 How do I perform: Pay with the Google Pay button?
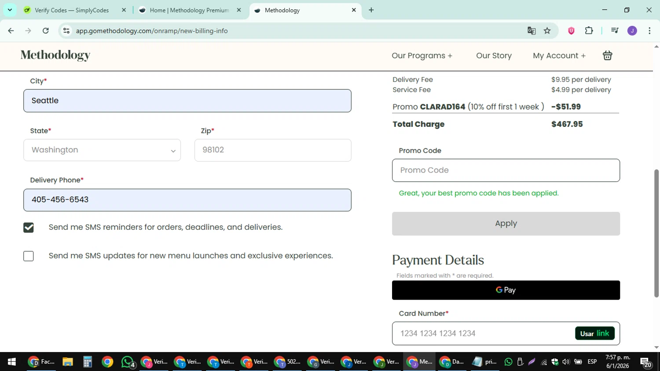click(506, 290)
